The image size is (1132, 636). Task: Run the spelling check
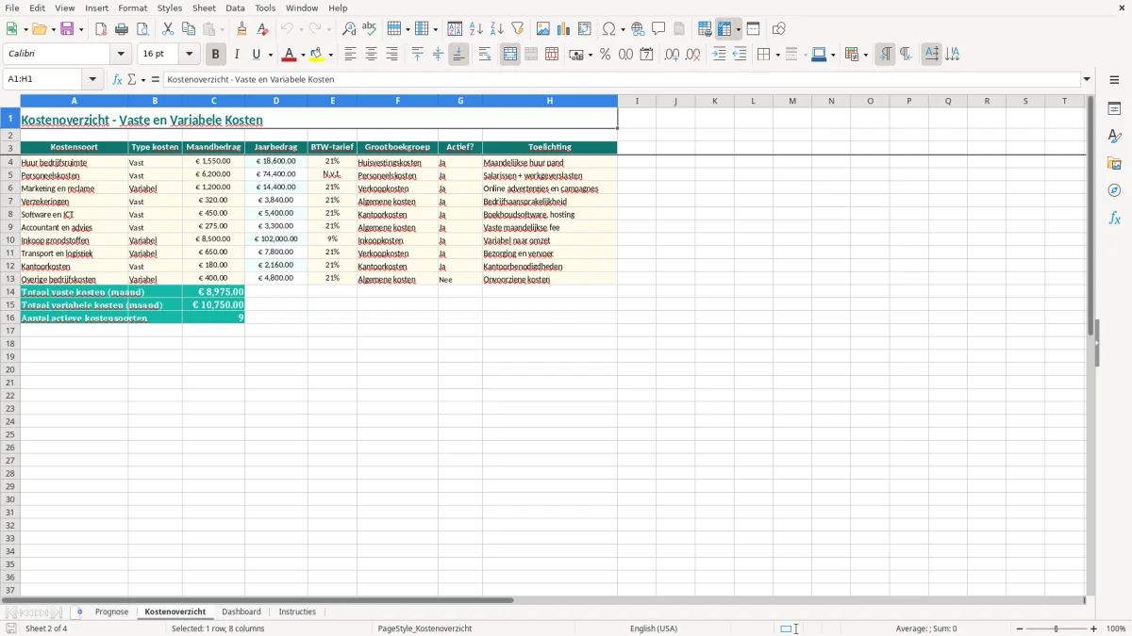point(370,29)
